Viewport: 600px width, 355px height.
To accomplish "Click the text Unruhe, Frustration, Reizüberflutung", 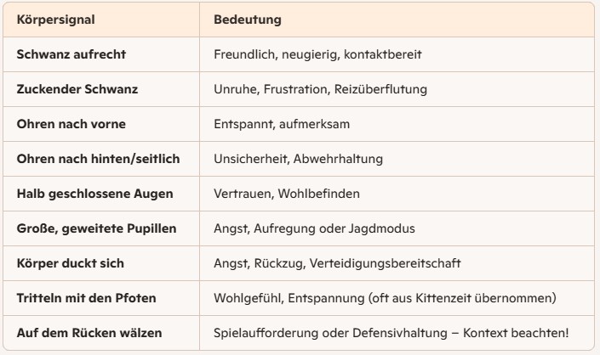I will pos(320,89).
